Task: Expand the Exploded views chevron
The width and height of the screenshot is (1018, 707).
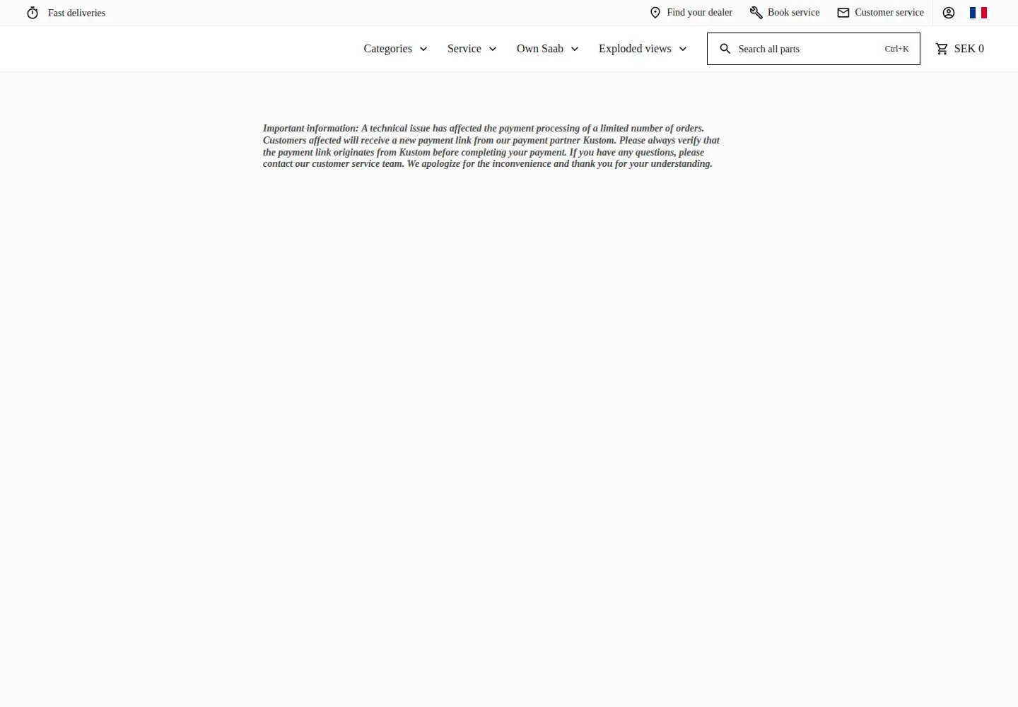Action: (683, 49)
